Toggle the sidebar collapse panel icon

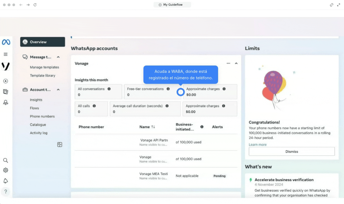click(x=60, y=145)
